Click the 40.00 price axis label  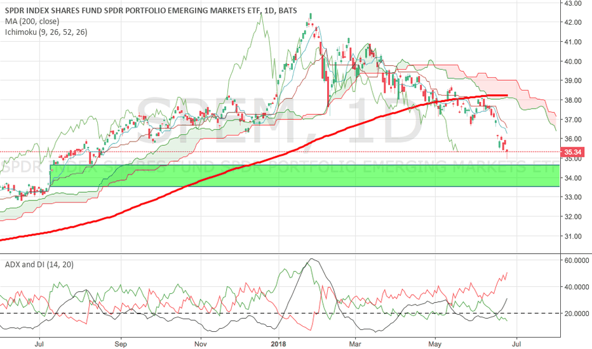(x=573, y=62)
